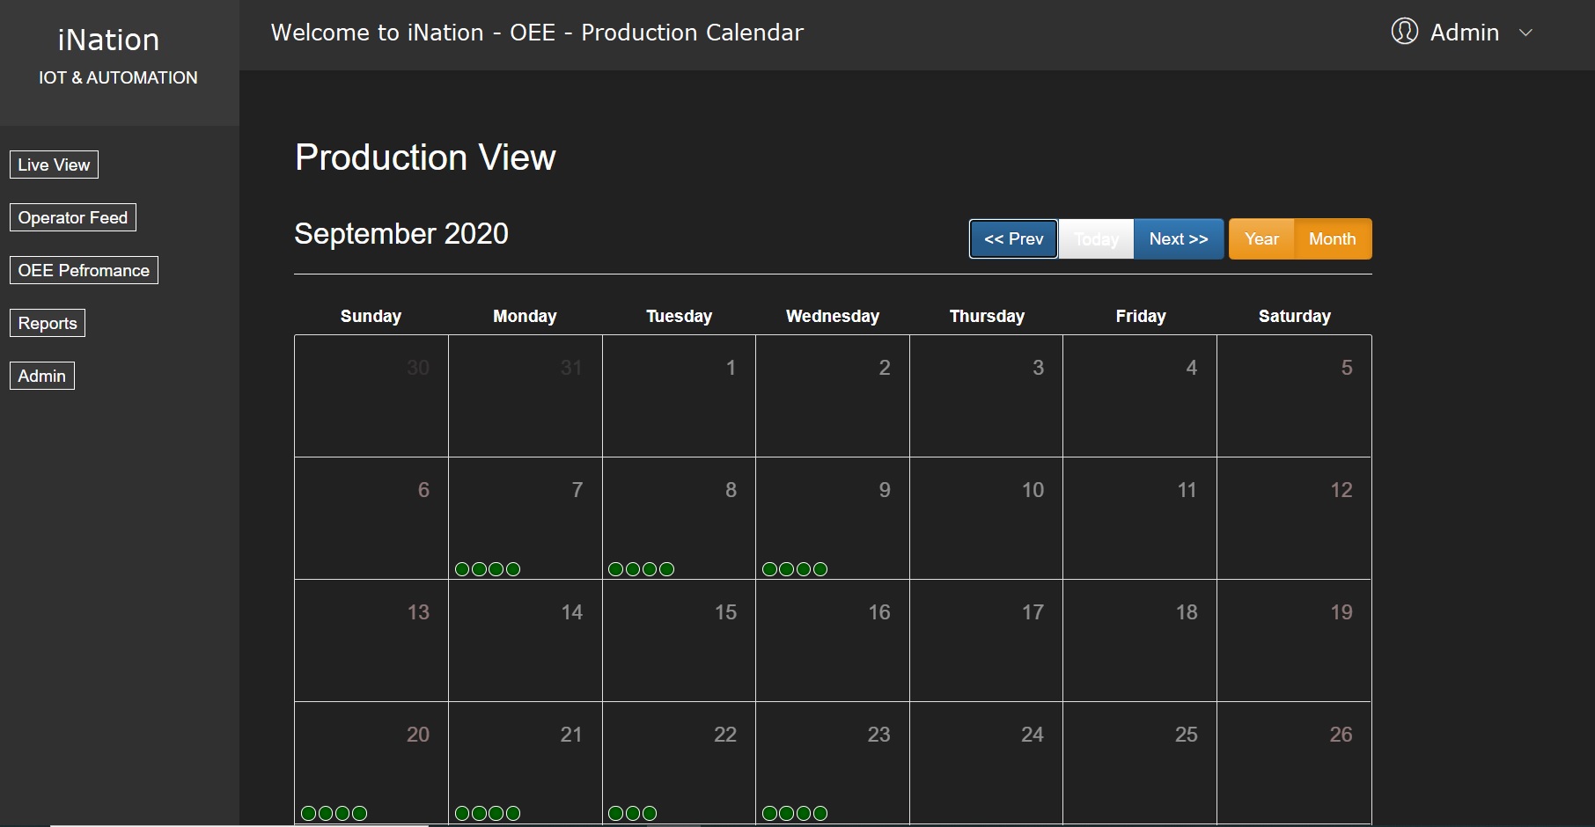Click first green status dot on September 20
This screenshot has width=1595, height=827.
coord(308,814)
